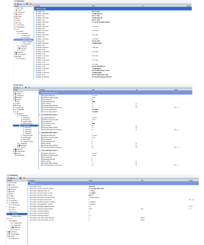204x245 pixels.
Task: Expand Overall setup in the Products window tree
Action: point(9,205)
